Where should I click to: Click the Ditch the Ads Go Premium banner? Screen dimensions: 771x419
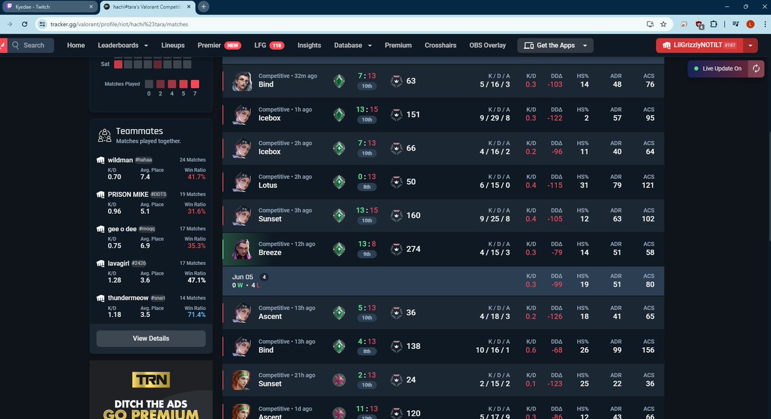click(151, 389)
